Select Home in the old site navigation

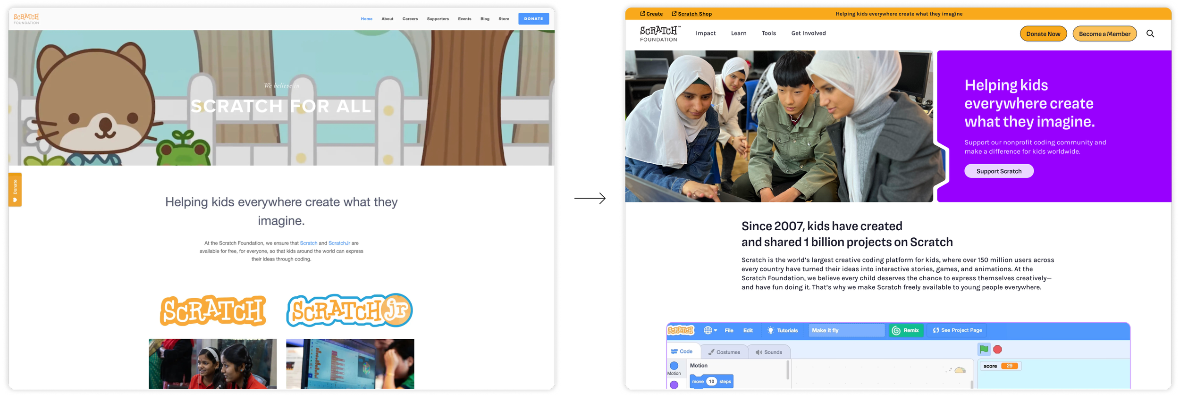(x=366, y=19)
